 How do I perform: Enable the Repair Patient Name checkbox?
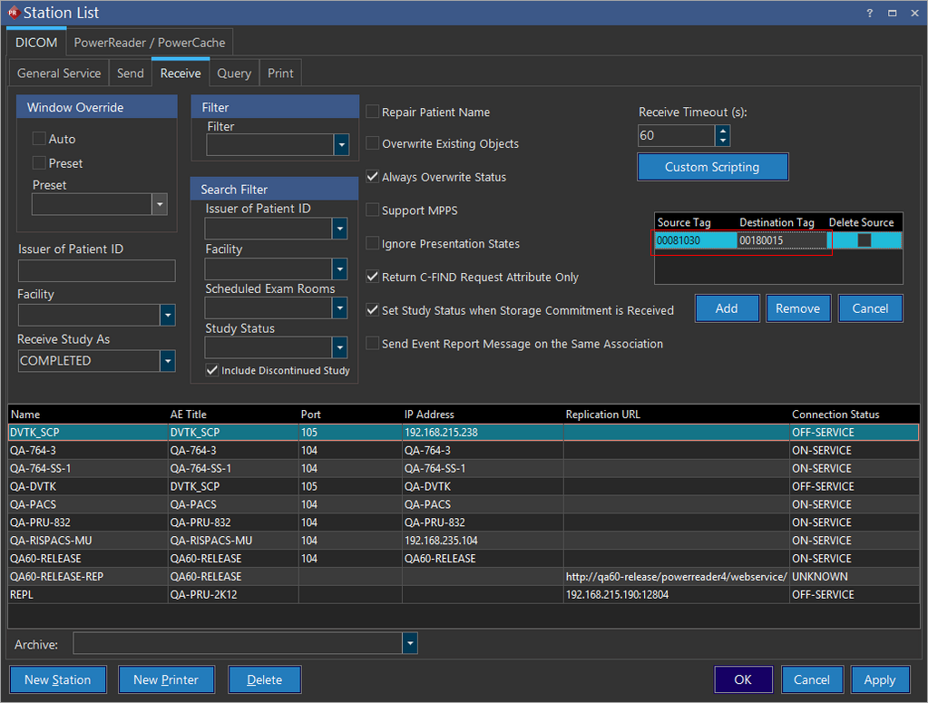[373, 112]
